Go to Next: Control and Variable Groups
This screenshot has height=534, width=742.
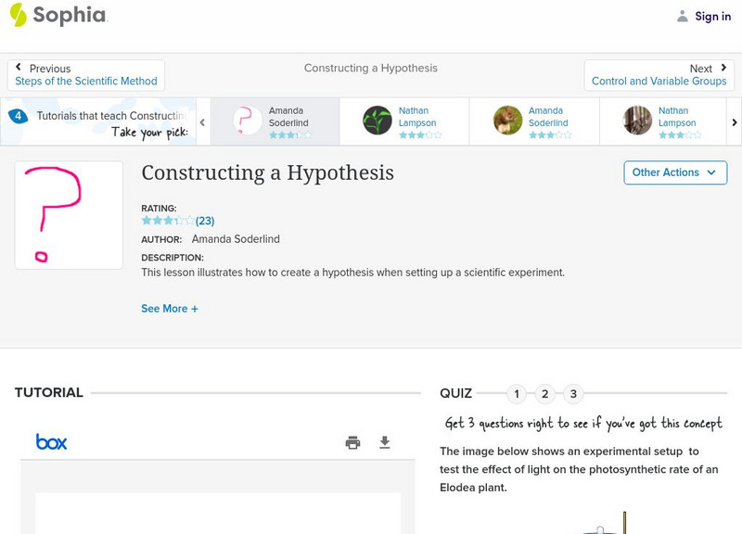[659, 75]
